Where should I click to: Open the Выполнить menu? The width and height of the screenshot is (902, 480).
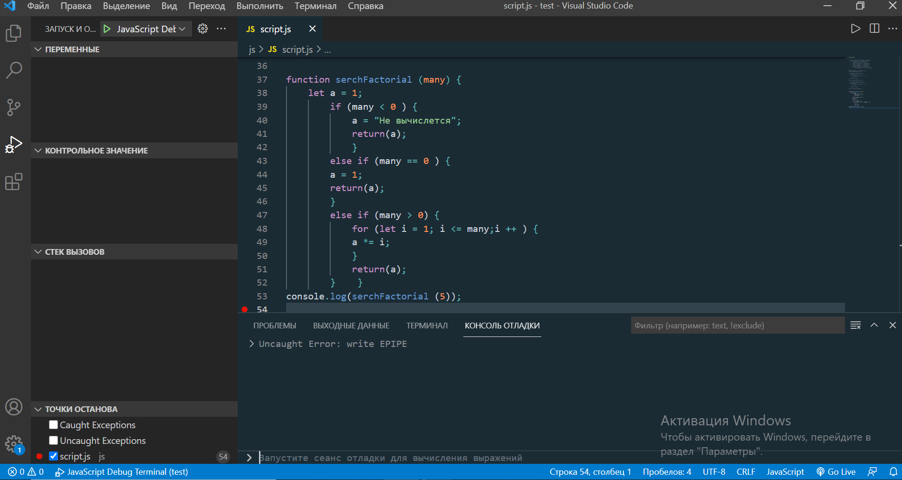[260, 6]
